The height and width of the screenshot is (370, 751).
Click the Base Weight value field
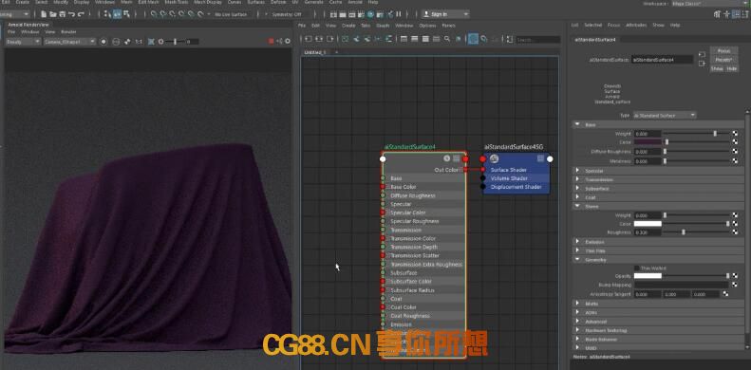(648, 134)
